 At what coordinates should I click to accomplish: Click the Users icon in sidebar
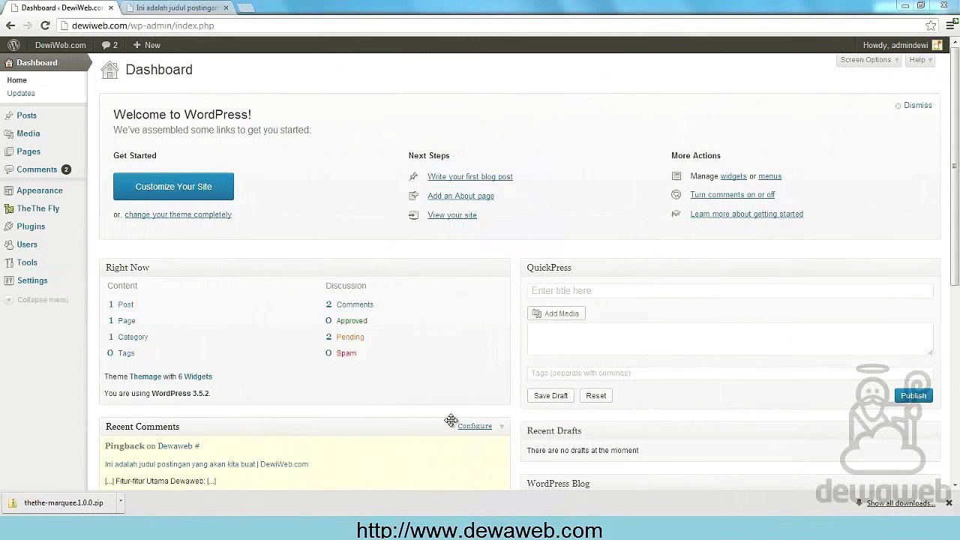click(x=9, y=244)
